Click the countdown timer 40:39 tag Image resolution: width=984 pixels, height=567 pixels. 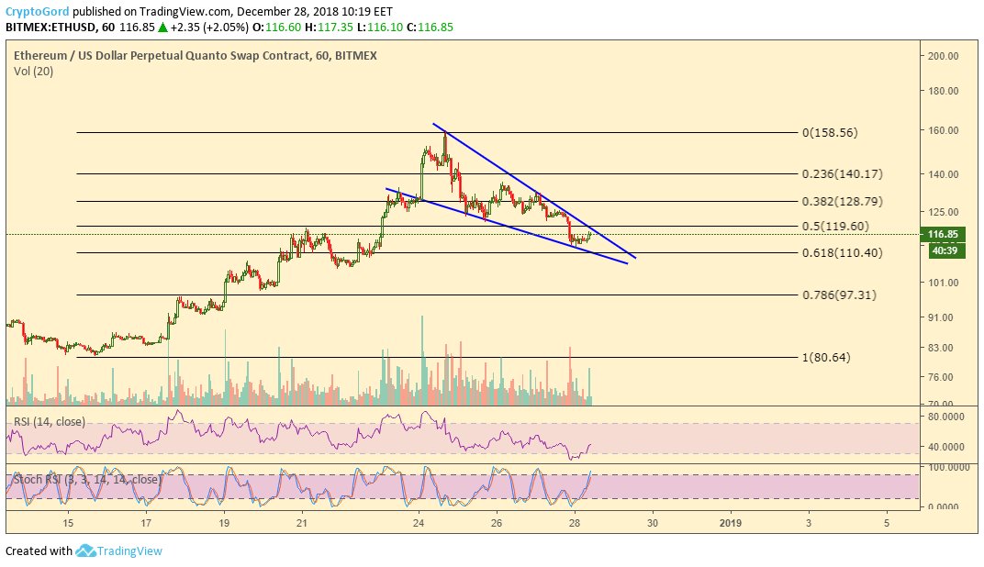pyautogui.click(x=945, y=250)
